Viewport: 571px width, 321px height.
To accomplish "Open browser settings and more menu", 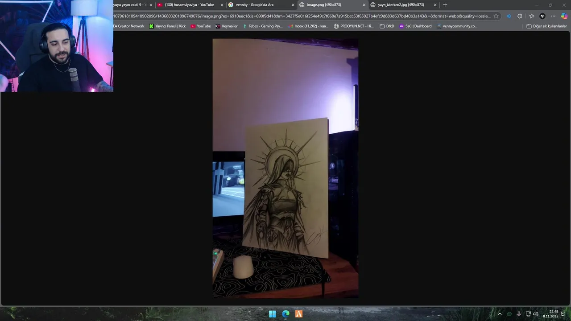I will pyautogui.click(x=553, y=16).
